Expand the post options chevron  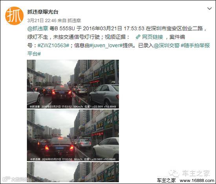coord(209,9)
